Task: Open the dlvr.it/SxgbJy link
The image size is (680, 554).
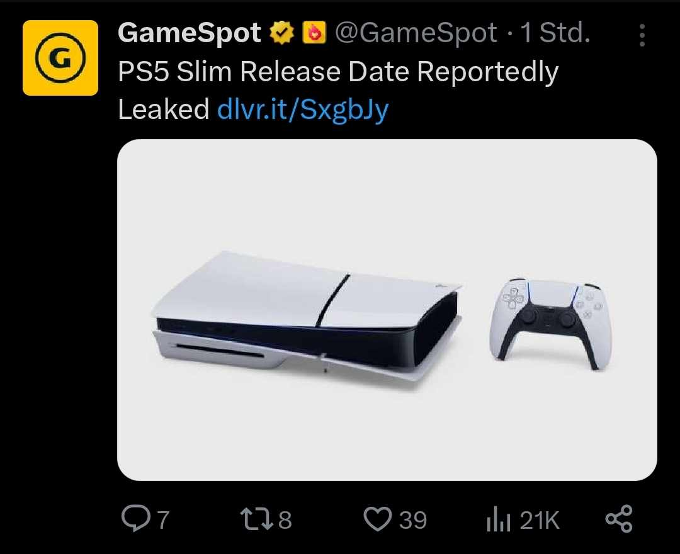Action: click(303, 110)
